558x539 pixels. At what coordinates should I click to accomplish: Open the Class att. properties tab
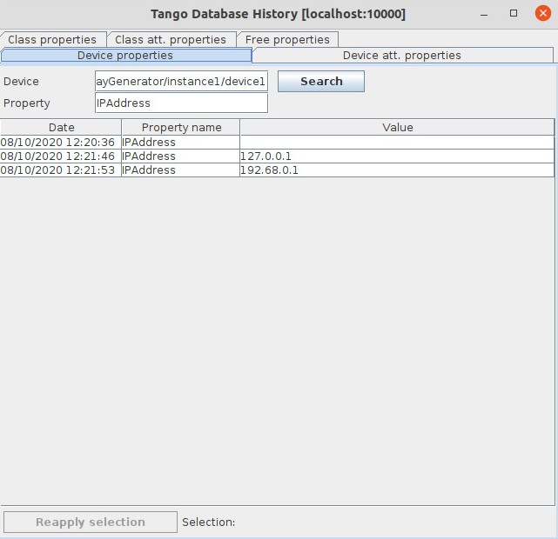pos(171,39)
